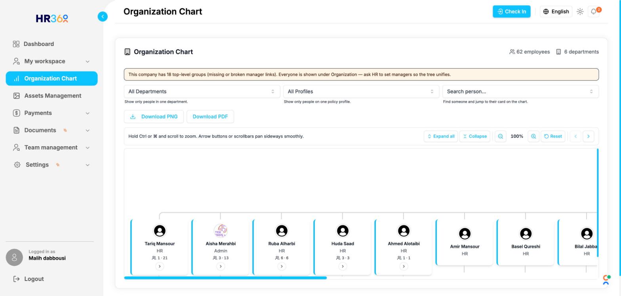Open Assets Management page
The height and width of the screenshot is (296, 621).
click(51, 96)
